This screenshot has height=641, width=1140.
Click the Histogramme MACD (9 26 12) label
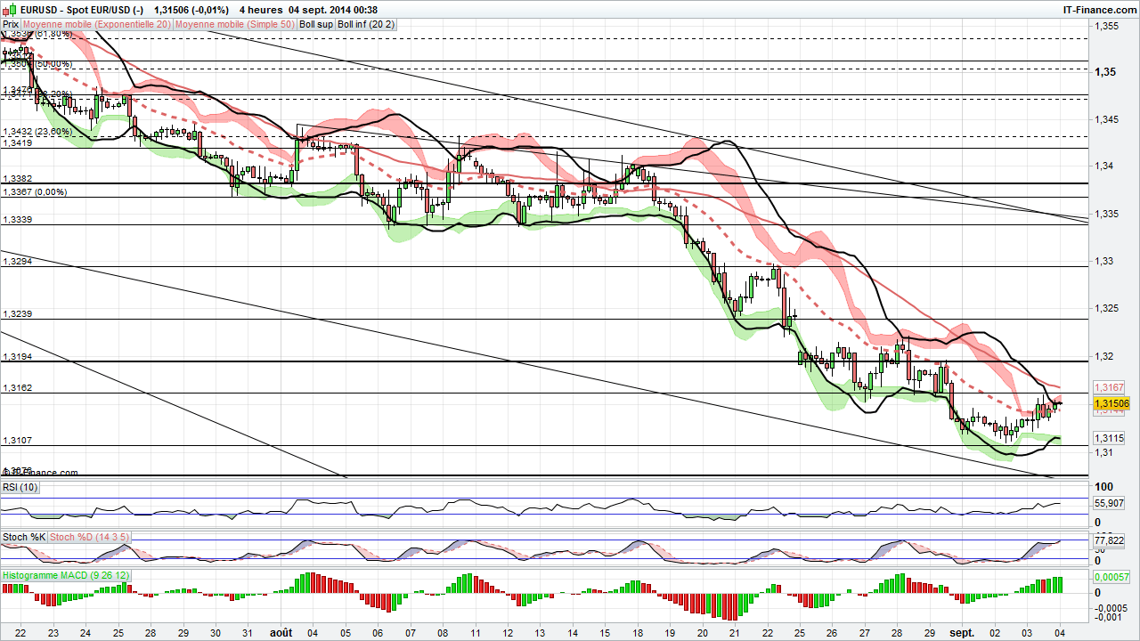(64, 575)
